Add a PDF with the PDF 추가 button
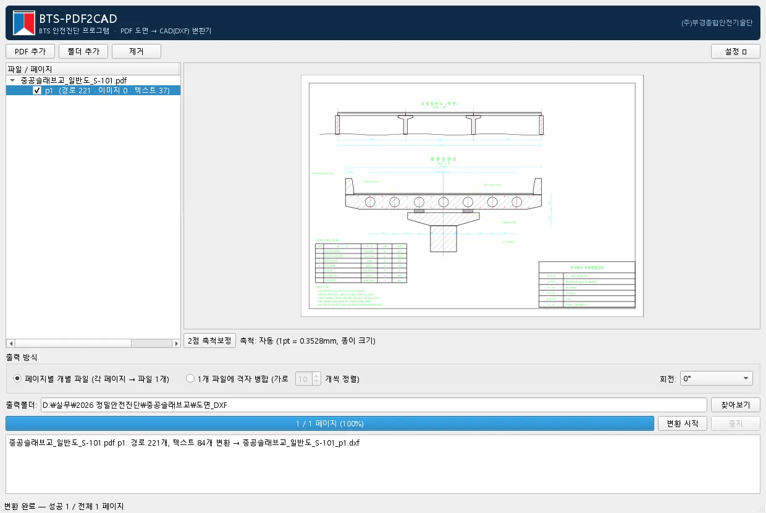The height and width of the screenshot is (513, 766). coord(30,51)
